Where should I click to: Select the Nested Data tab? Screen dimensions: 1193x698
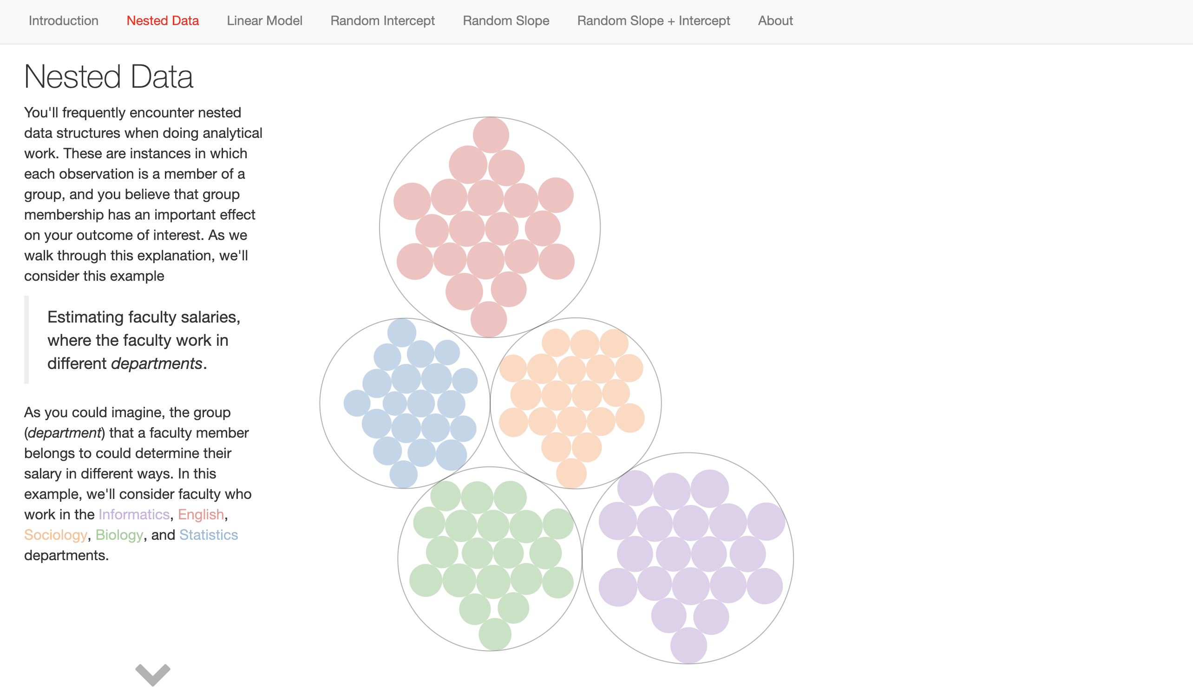coord(163,21)
